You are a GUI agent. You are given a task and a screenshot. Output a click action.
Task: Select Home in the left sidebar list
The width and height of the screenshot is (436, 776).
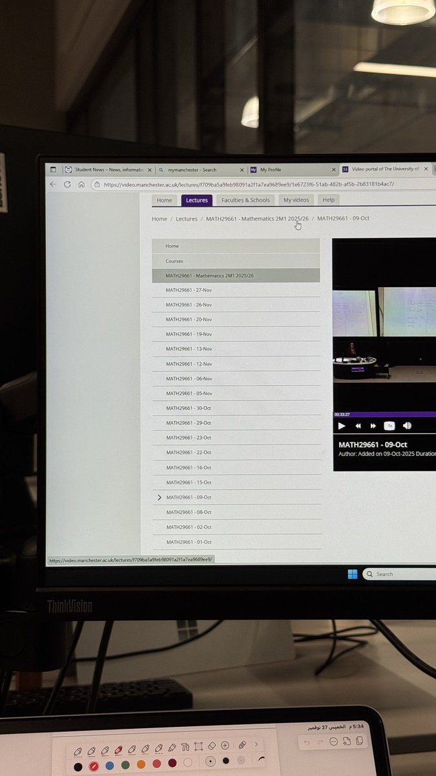236,246
